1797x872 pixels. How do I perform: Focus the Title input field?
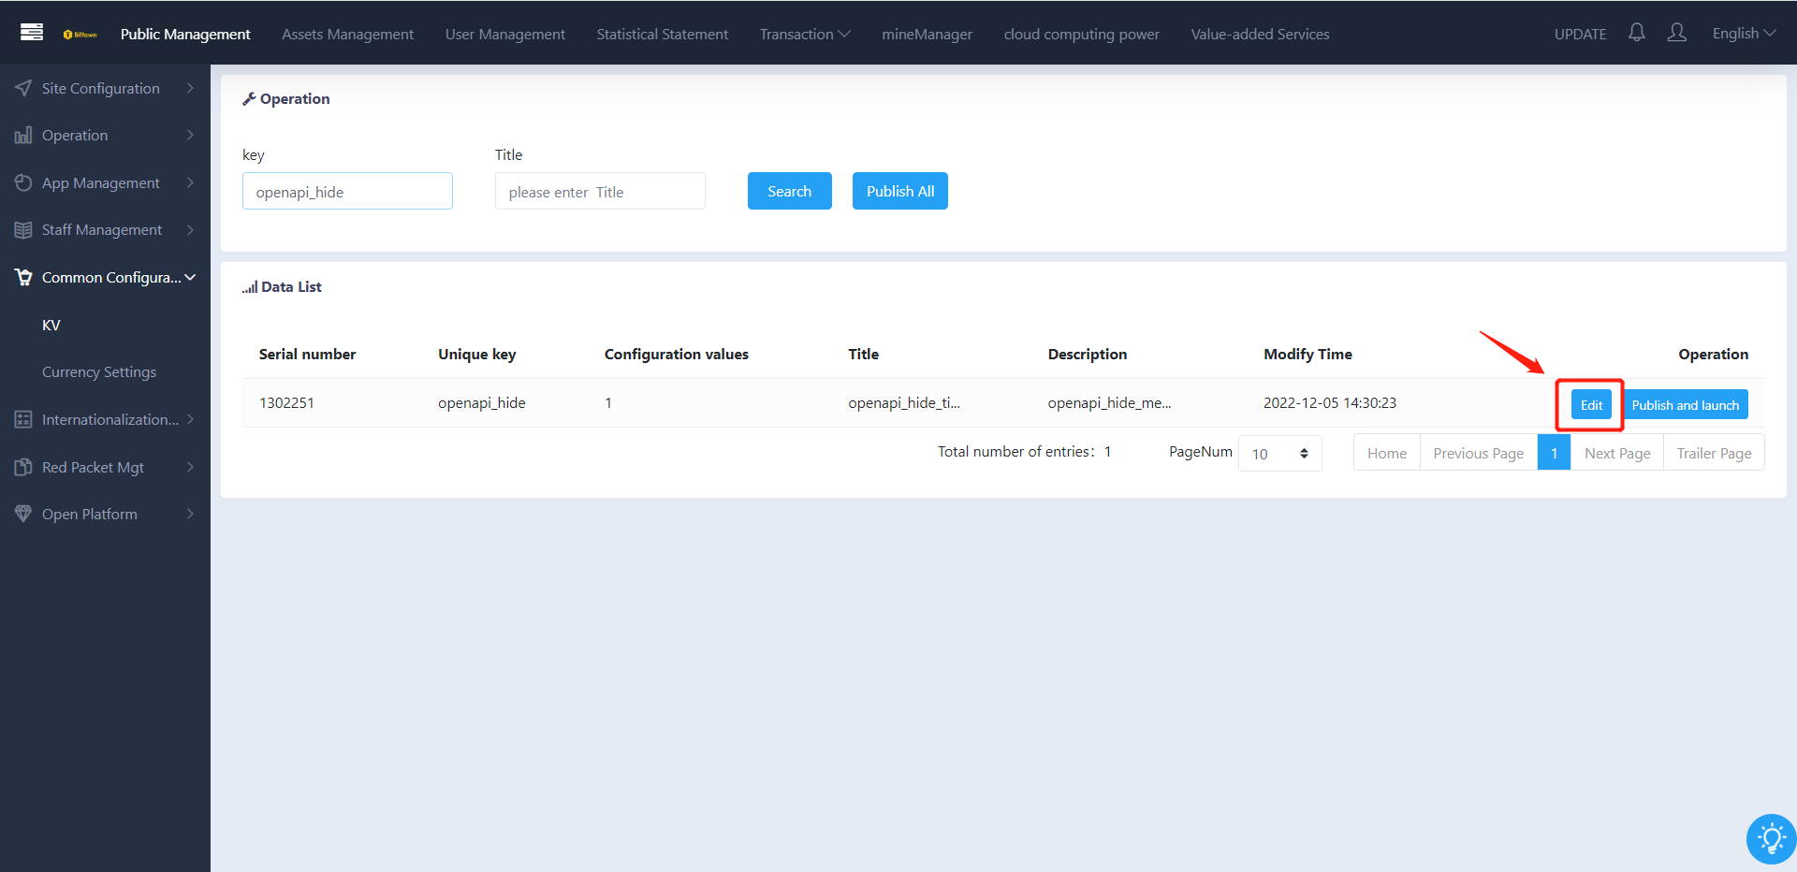[x=600, y=191]
